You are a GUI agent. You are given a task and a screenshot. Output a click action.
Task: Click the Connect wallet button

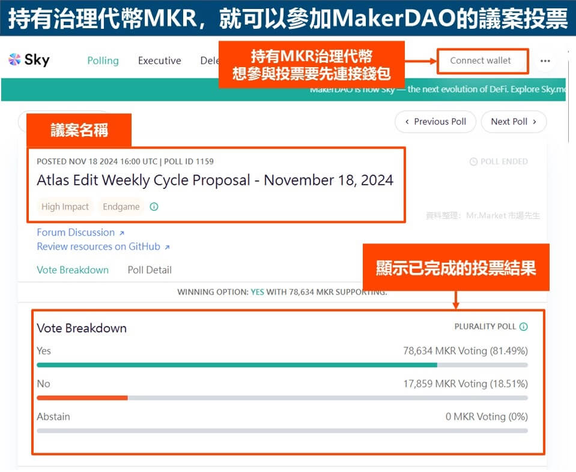pos(480,61)
